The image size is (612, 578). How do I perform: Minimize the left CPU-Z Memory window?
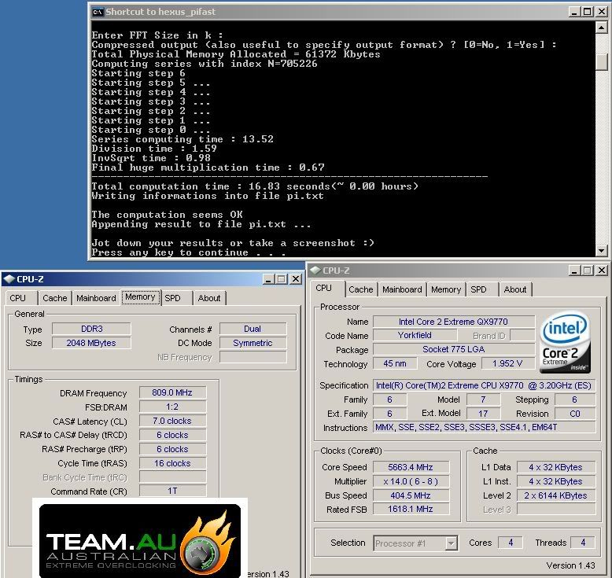pos(268,279)
